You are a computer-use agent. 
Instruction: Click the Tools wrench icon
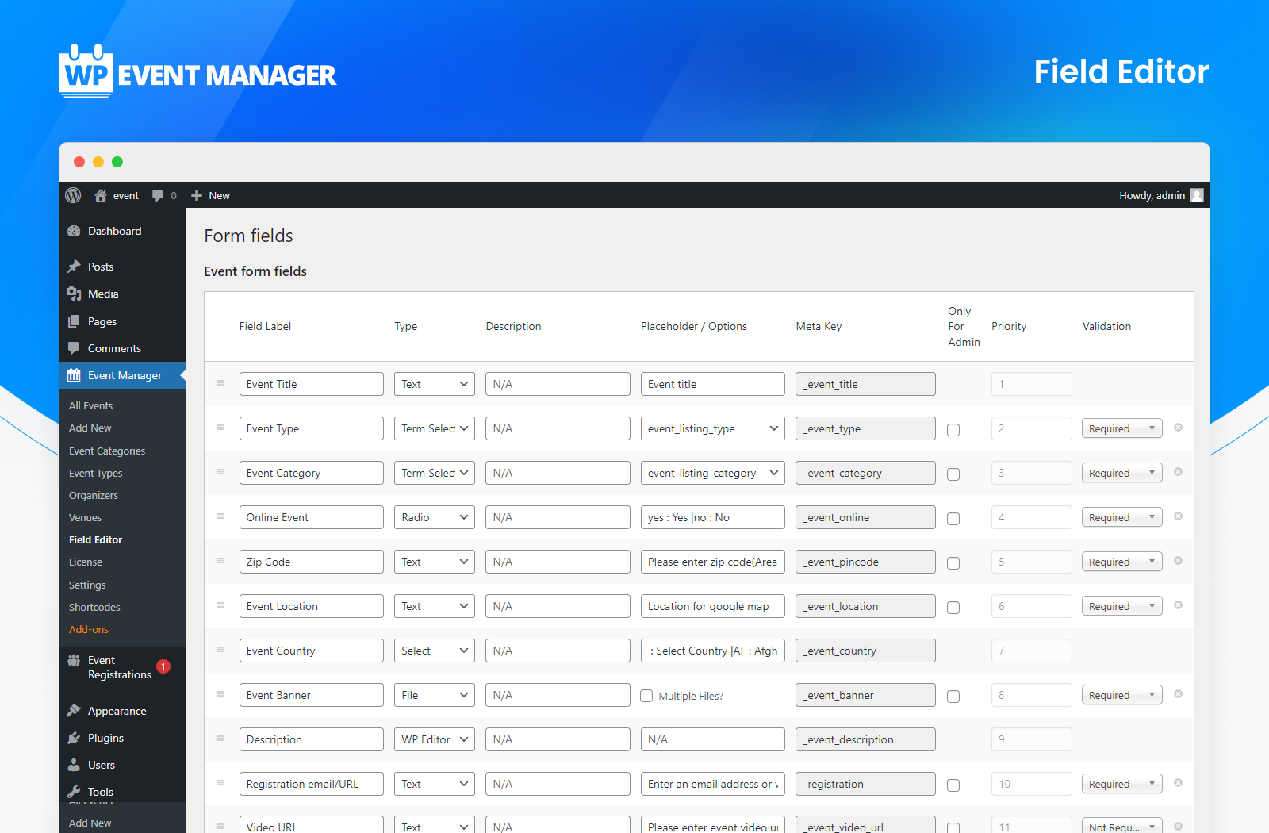(x=74, y=792)
